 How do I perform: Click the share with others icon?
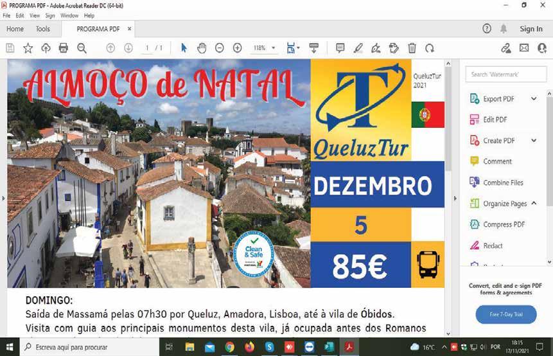point(542,48)
